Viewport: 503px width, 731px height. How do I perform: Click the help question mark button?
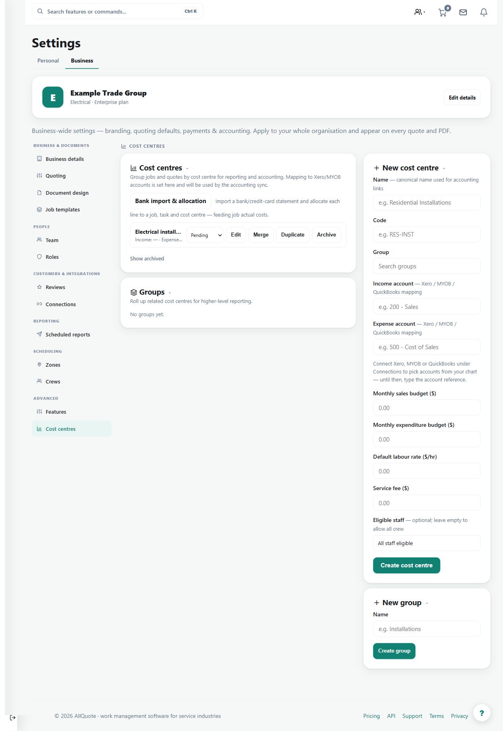pos(482,713)
